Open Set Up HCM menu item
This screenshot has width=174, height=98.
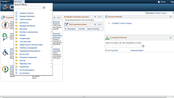click(x=24, y=54)
